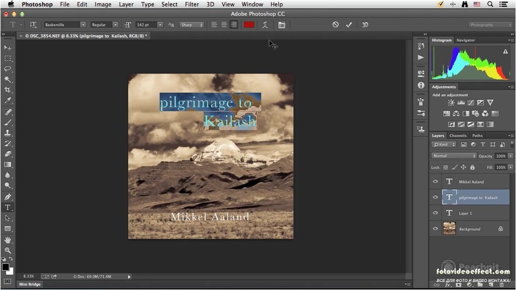Image resolution: width=516 pixels, height=290 pixels.
Task: Open the Mini Bridge panel
Action: (30, 284)
